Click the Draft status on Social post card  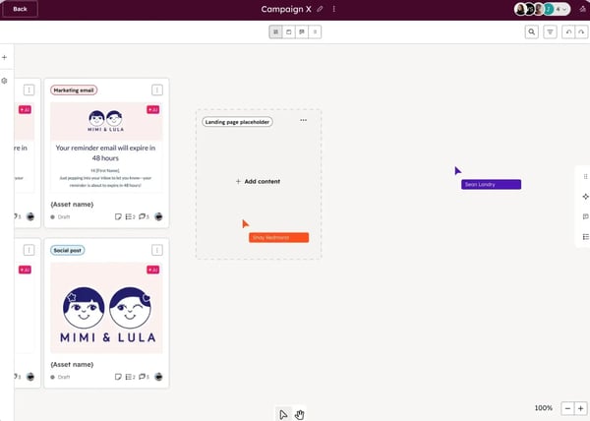(x=60, y=377)
